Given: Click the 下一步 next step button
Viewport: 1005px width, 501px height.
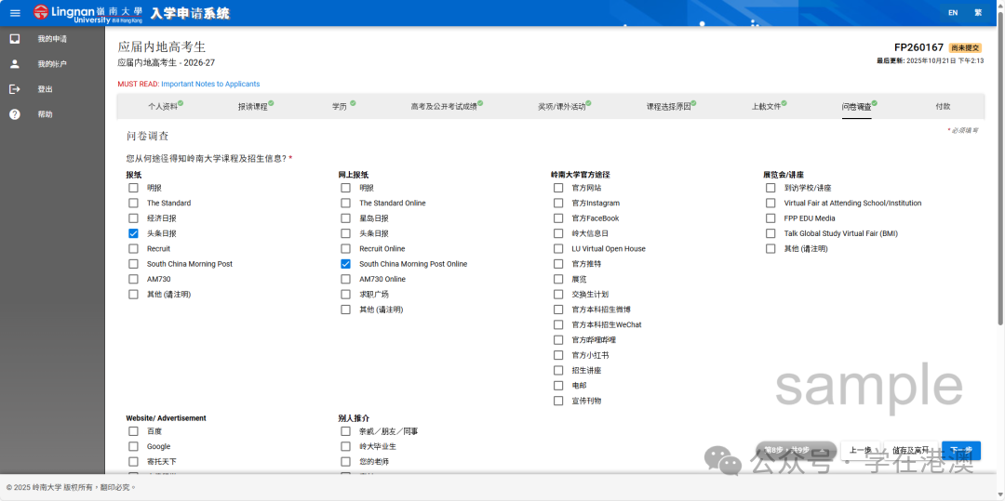Looking at the screenshot, I should tap(961, 451).
